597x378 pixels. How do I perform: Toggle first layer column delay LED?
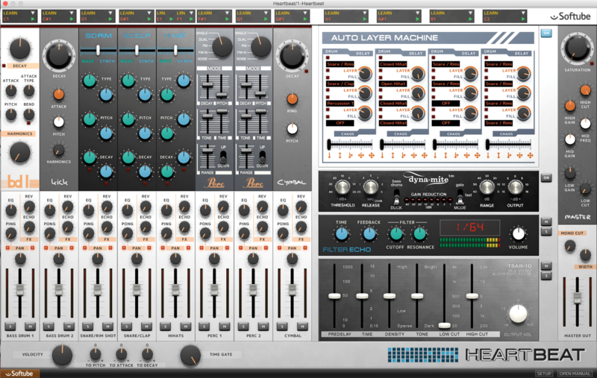(328, 58)
